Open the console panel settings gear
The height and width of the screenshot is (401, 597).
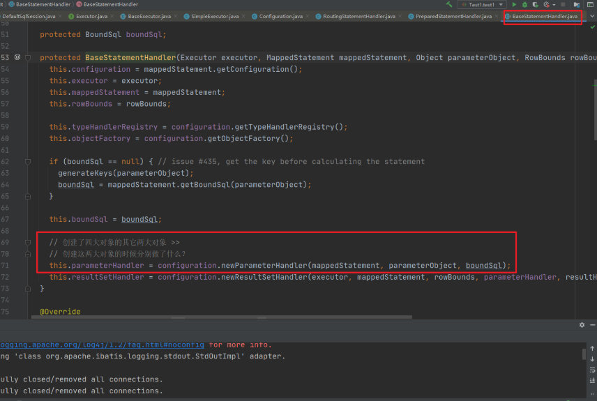tap(582, 325)
